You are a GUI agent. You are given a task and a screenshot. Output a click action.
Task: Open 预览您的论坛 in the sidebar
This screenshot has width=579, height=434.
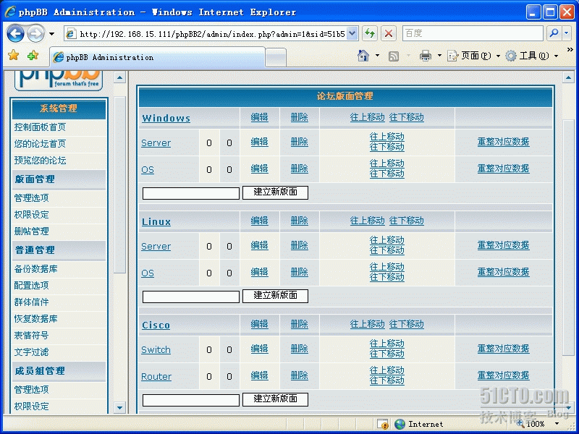tap(40, 161)
